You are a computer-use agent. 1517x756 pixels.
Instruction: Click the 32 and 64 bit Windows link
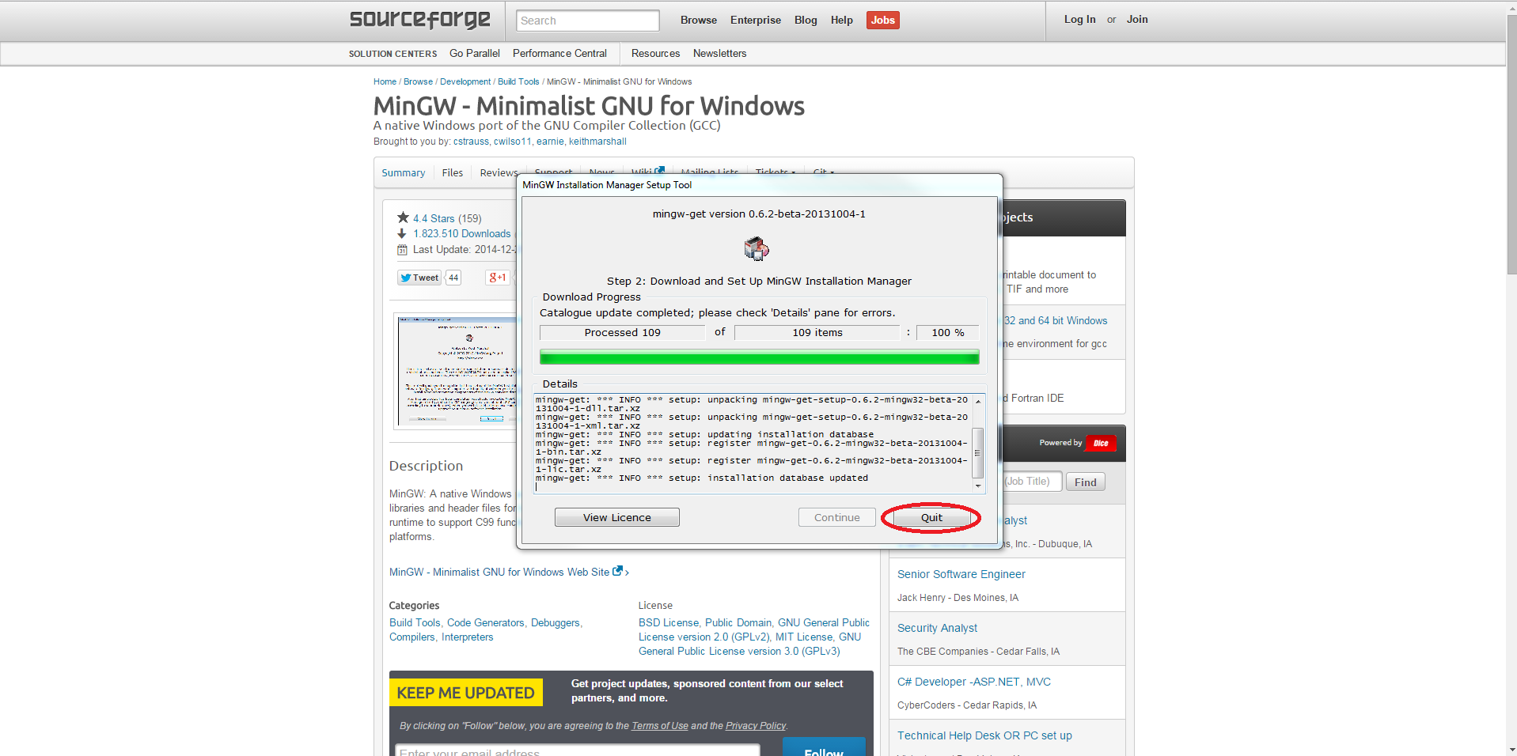[x=1056, y=320]
